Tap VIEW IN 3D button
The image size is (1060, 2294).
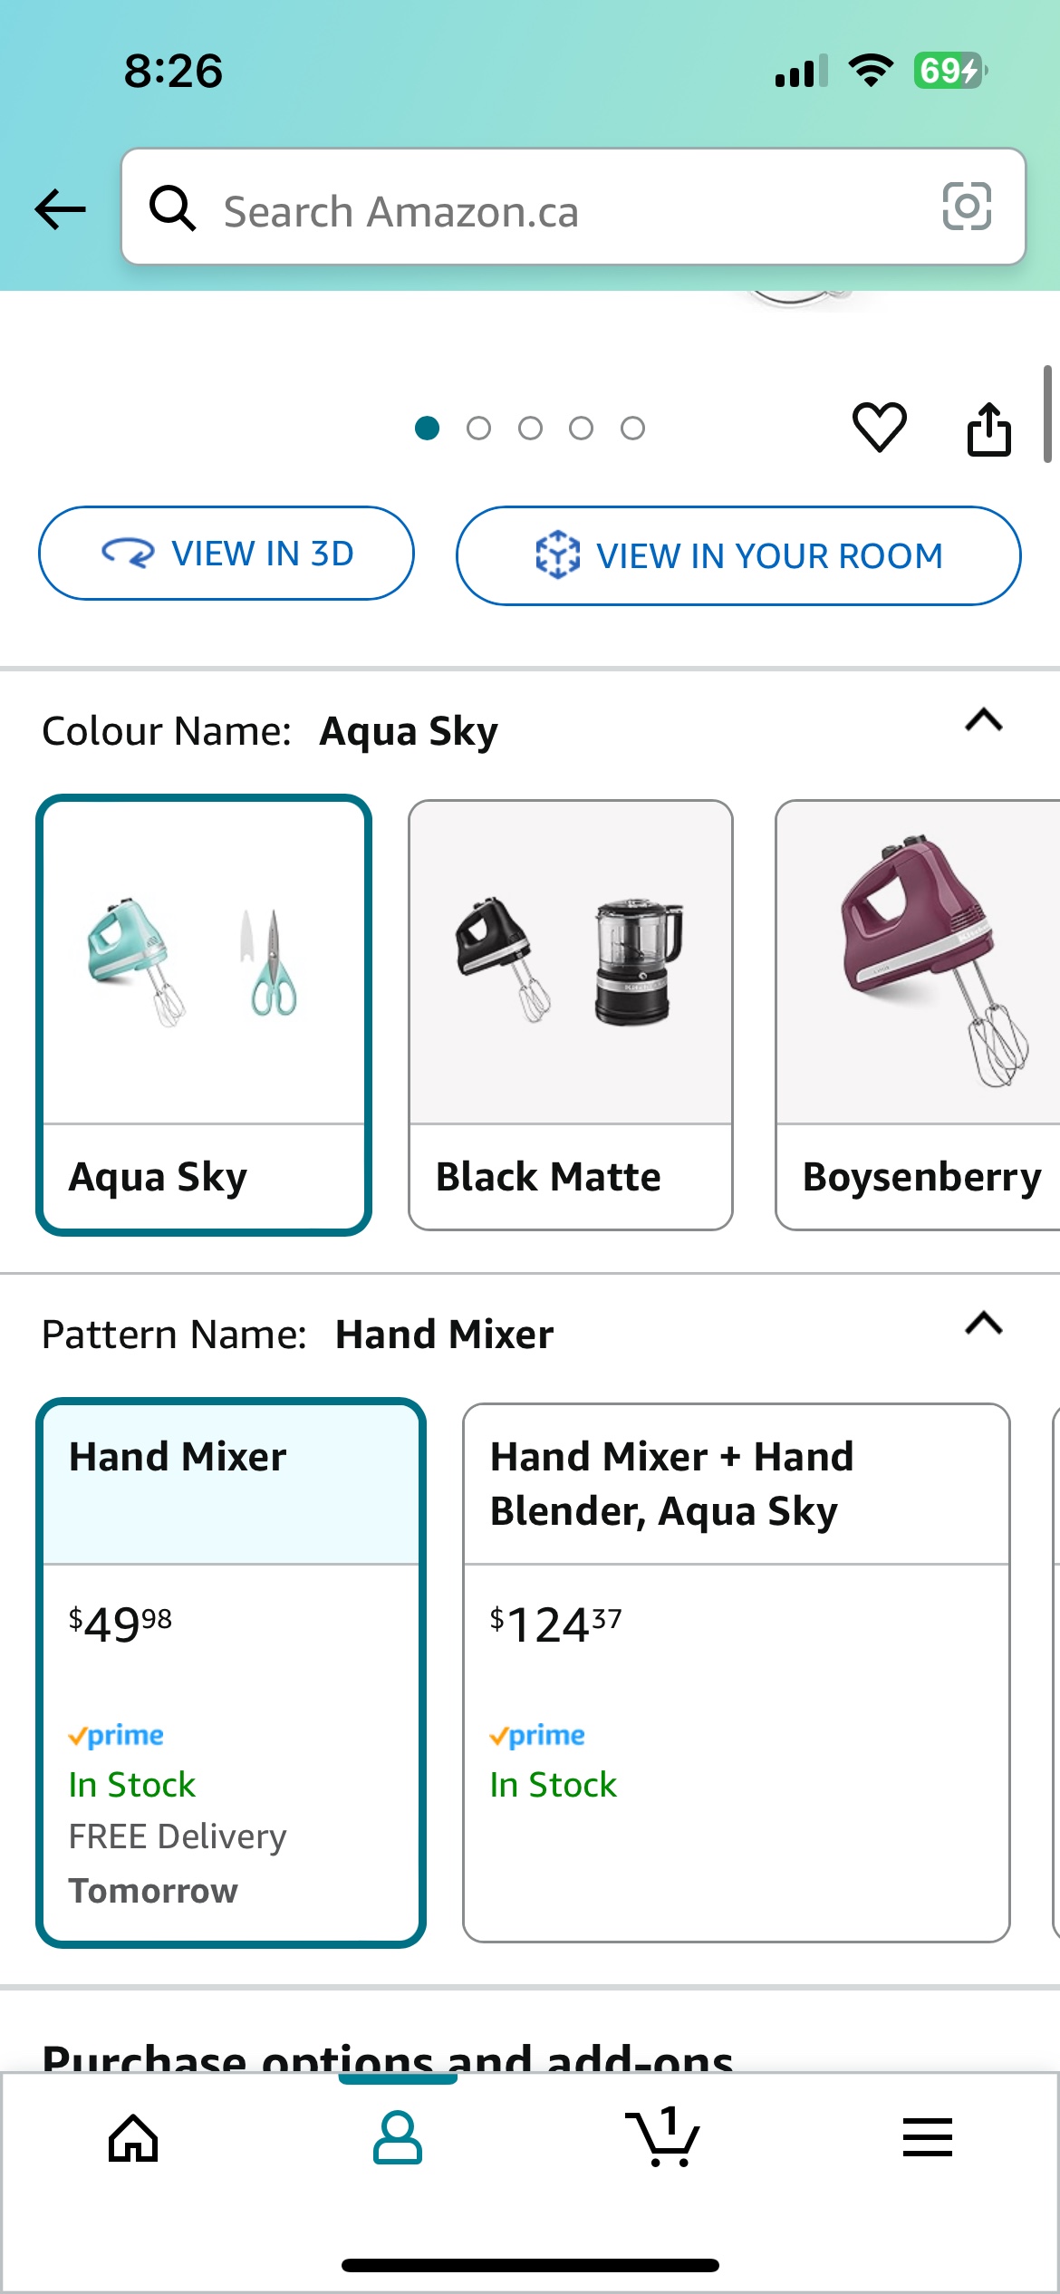pyautogui.click(x=226, y=554)
